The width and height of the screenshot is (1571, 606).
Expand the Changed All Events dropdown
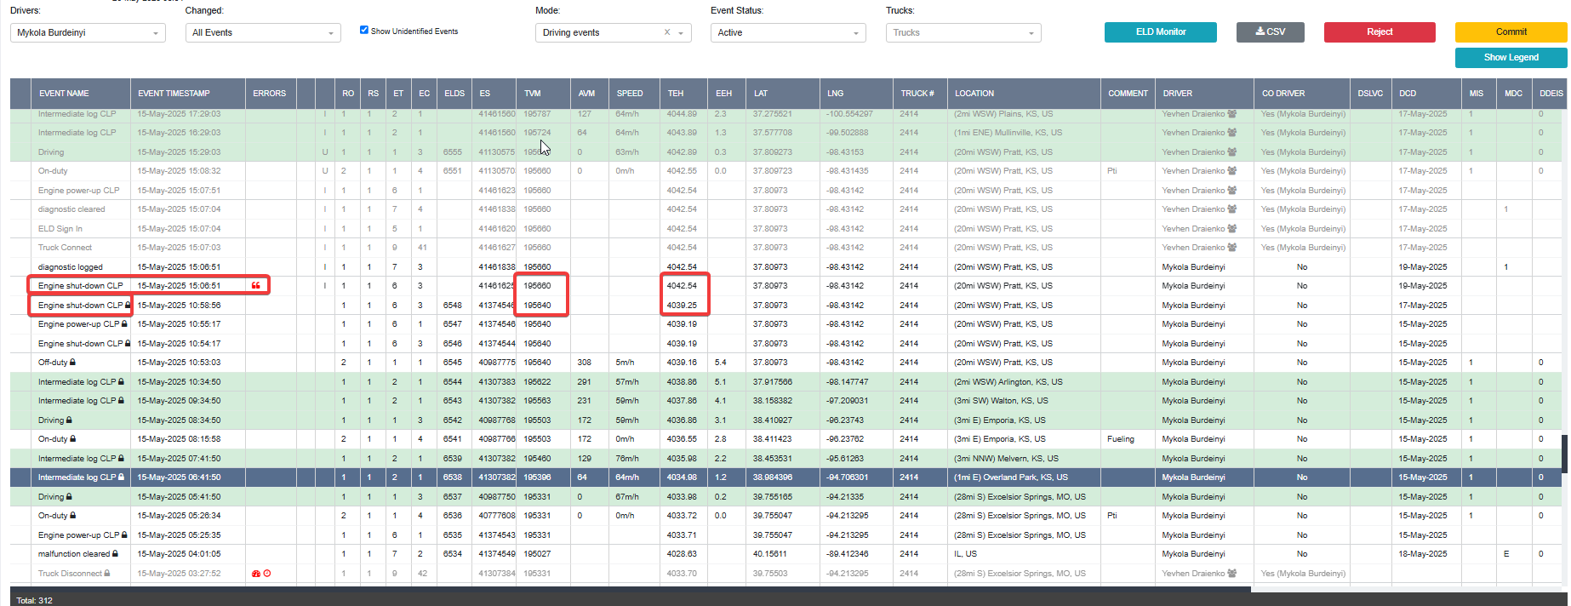click(263, 32)
